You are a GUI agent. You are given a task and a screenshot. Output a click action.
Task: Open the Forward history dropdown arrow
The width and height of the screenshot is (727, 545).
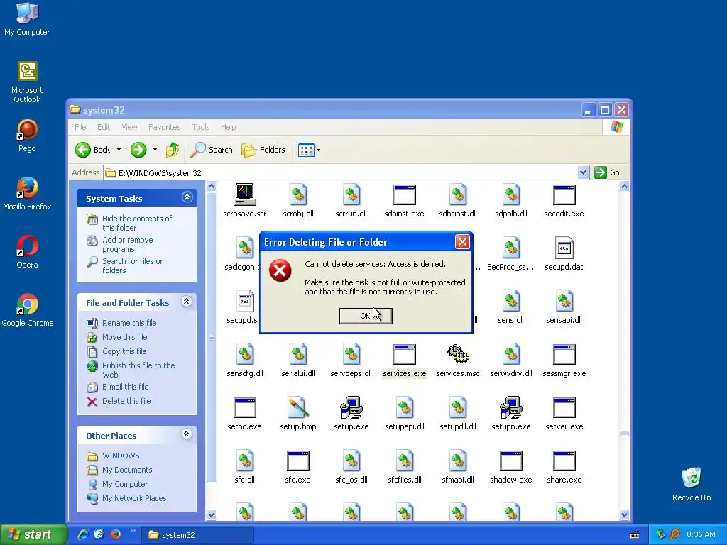pos(155,150)
